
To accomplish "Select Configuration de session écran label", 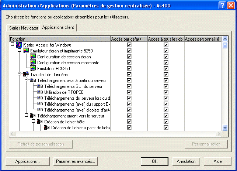I will pyautogui.click(x=64, y=57).
